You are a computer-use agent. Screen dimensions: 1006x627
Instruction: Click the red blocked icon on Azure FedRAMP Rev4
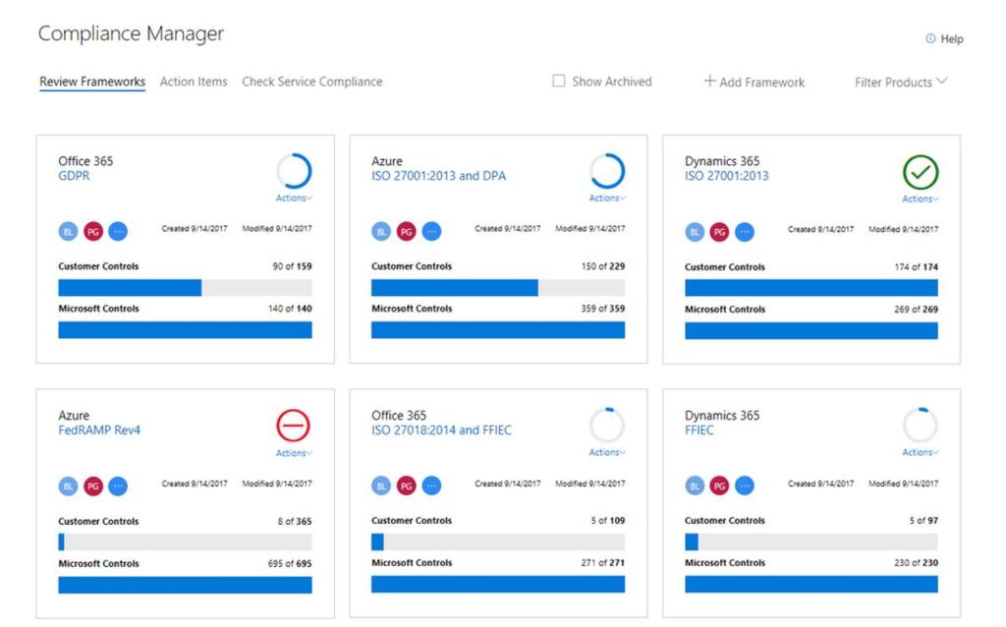tap(293, 426)
